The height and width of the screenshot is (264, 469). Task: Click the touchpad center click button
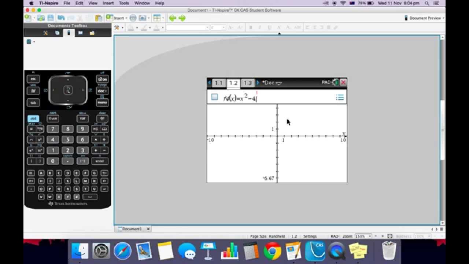point(68,90)
